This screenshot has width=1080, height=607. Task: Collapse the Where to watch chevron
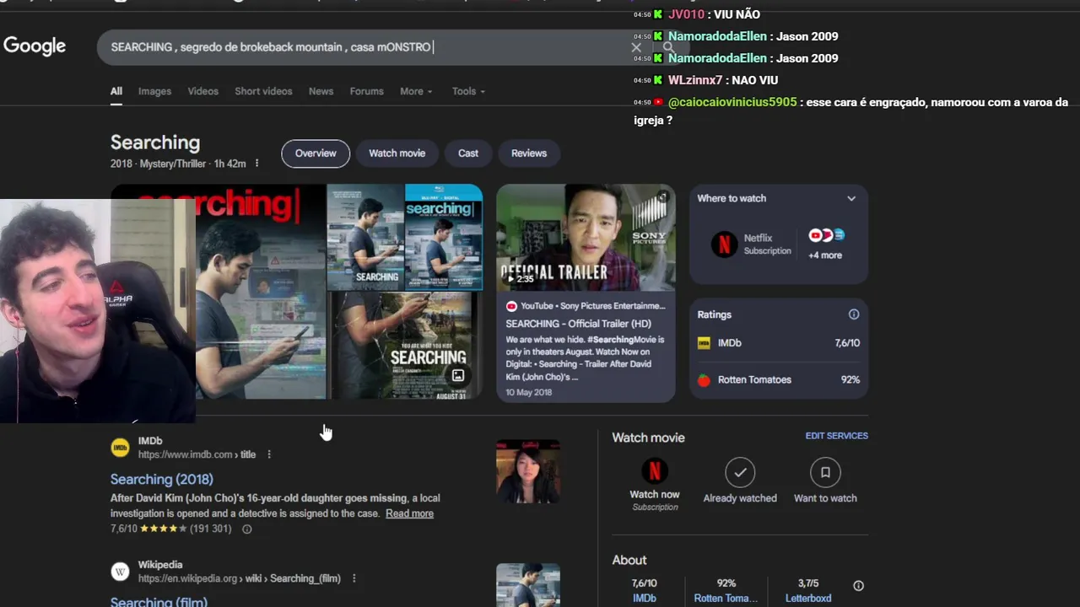pos(851,199)
